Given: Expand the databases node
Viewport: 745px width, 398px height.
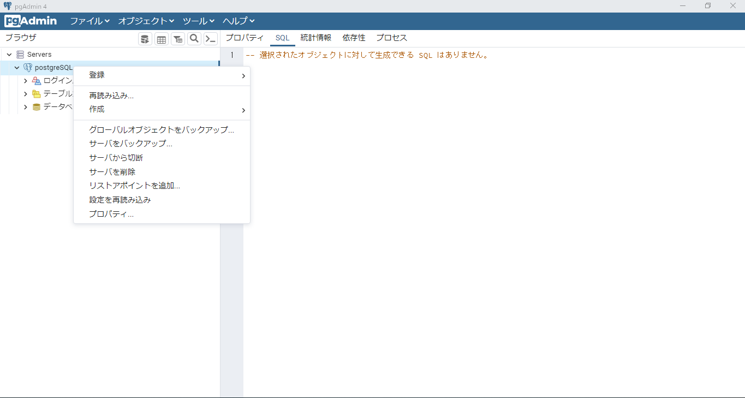Looking at the screenshot, I should 25,107.
